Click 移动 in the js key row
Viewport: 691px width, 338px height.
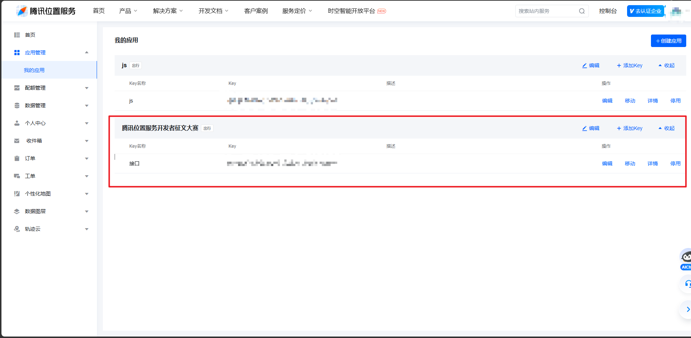(x=630, y=101)
